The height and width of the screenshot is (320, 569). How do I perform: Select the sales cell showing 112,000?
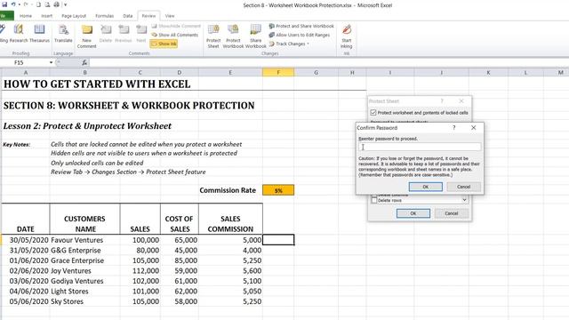click(x=140, y=270)
